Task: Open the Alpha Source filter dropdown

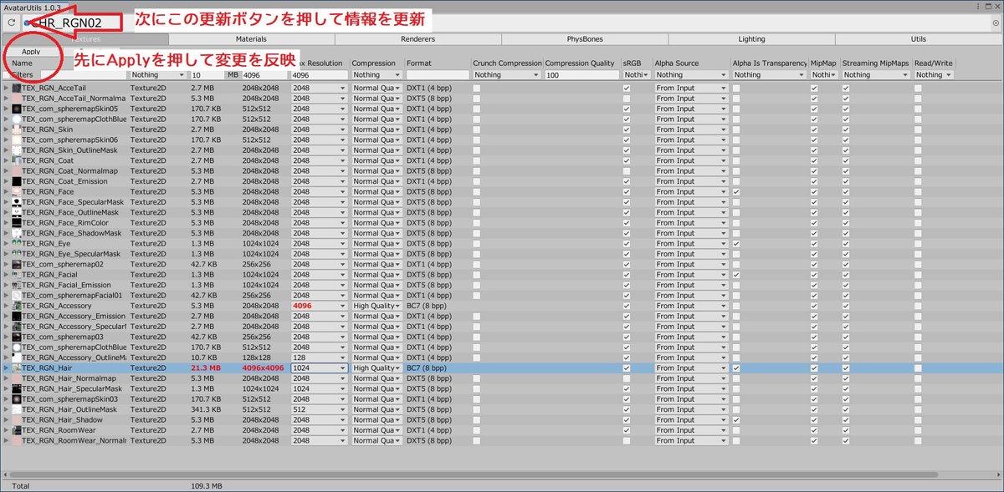Action: 691,75
